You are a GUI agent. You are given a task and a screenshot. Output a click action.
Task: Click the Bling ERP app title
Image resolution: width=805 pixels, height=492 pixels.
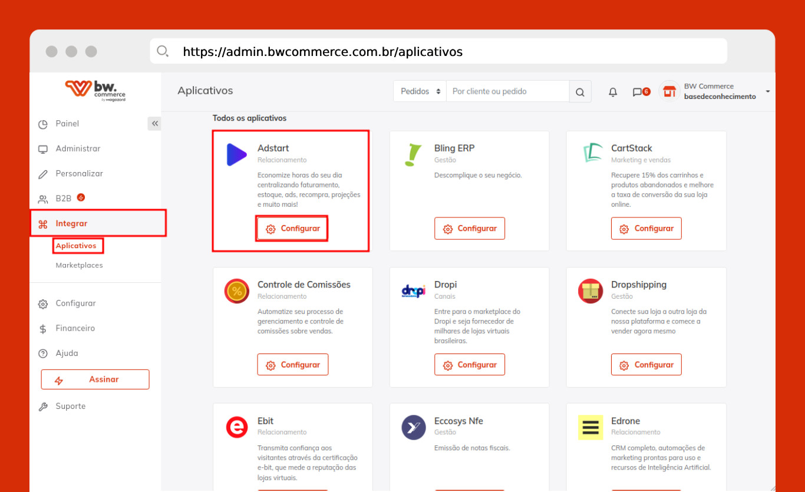(454, 148)
